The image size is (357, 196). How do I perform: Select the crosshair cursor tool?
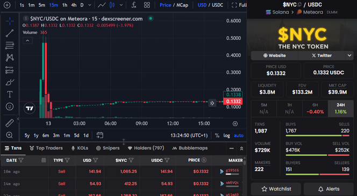click(x=10, y=21)
